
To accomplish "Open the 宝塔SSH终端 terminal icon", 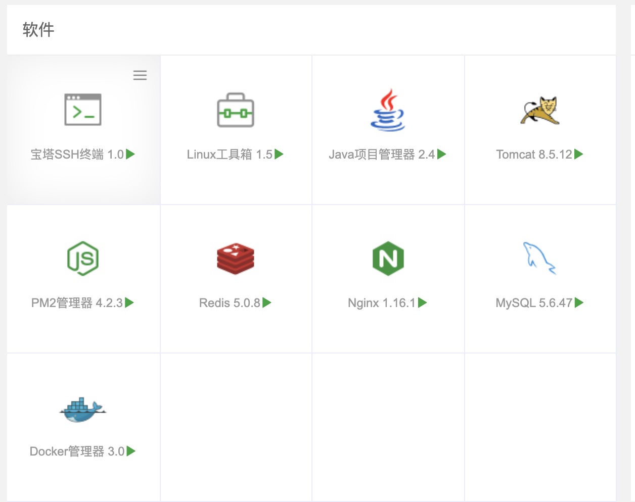I will pyautogui.click(x=83, y=110).
